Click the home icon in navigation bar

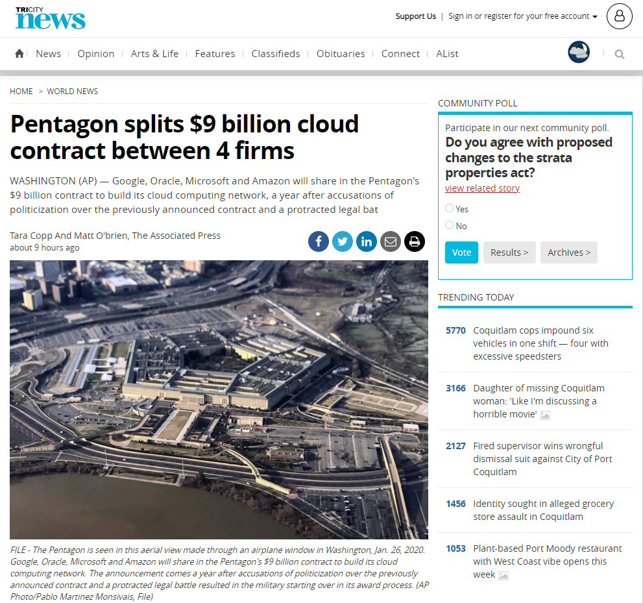point(19,53)
